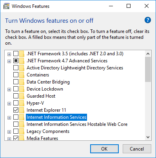Select 'Active Directory Lightweight Directory Services' label

click(x=75, y=68)
